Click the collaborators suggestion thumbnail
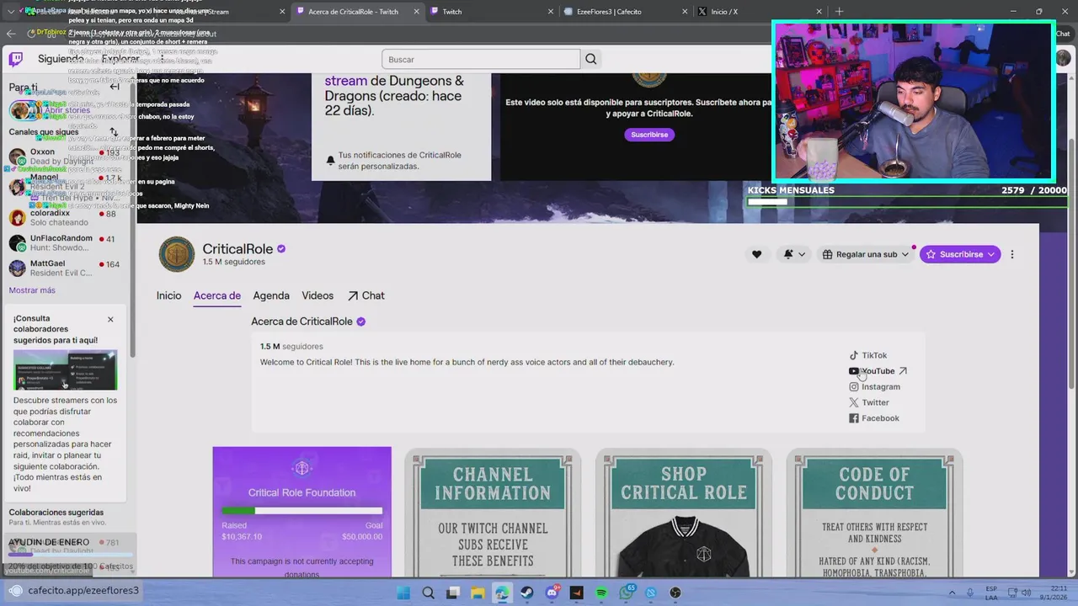The height and width of the screenshot is (606, 1078). [x=66, y=369]
